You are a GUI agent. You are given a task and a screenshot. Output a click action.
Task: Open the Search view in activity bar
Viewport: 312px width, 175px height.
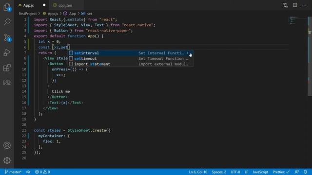pyautogui.click(x=7, y=22)
